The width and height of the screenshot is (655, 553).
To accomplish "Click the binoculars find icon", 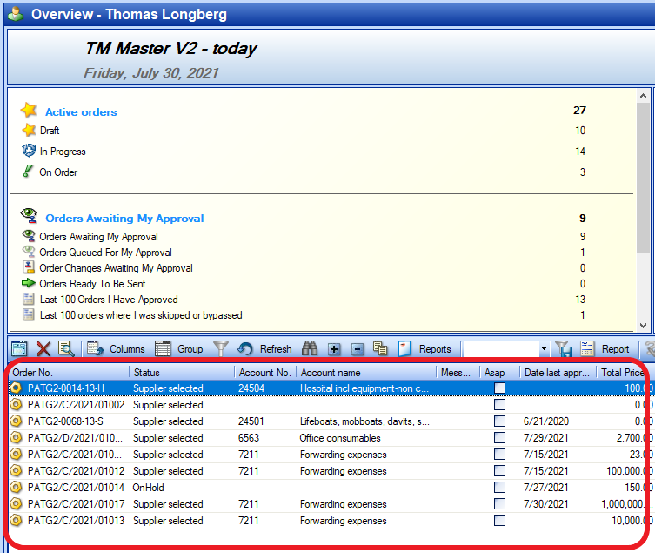I will (310, 348).
